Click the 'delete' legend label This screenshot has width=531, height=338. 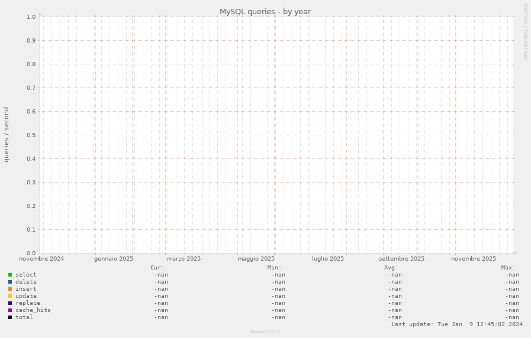click(x=25, y=282)
